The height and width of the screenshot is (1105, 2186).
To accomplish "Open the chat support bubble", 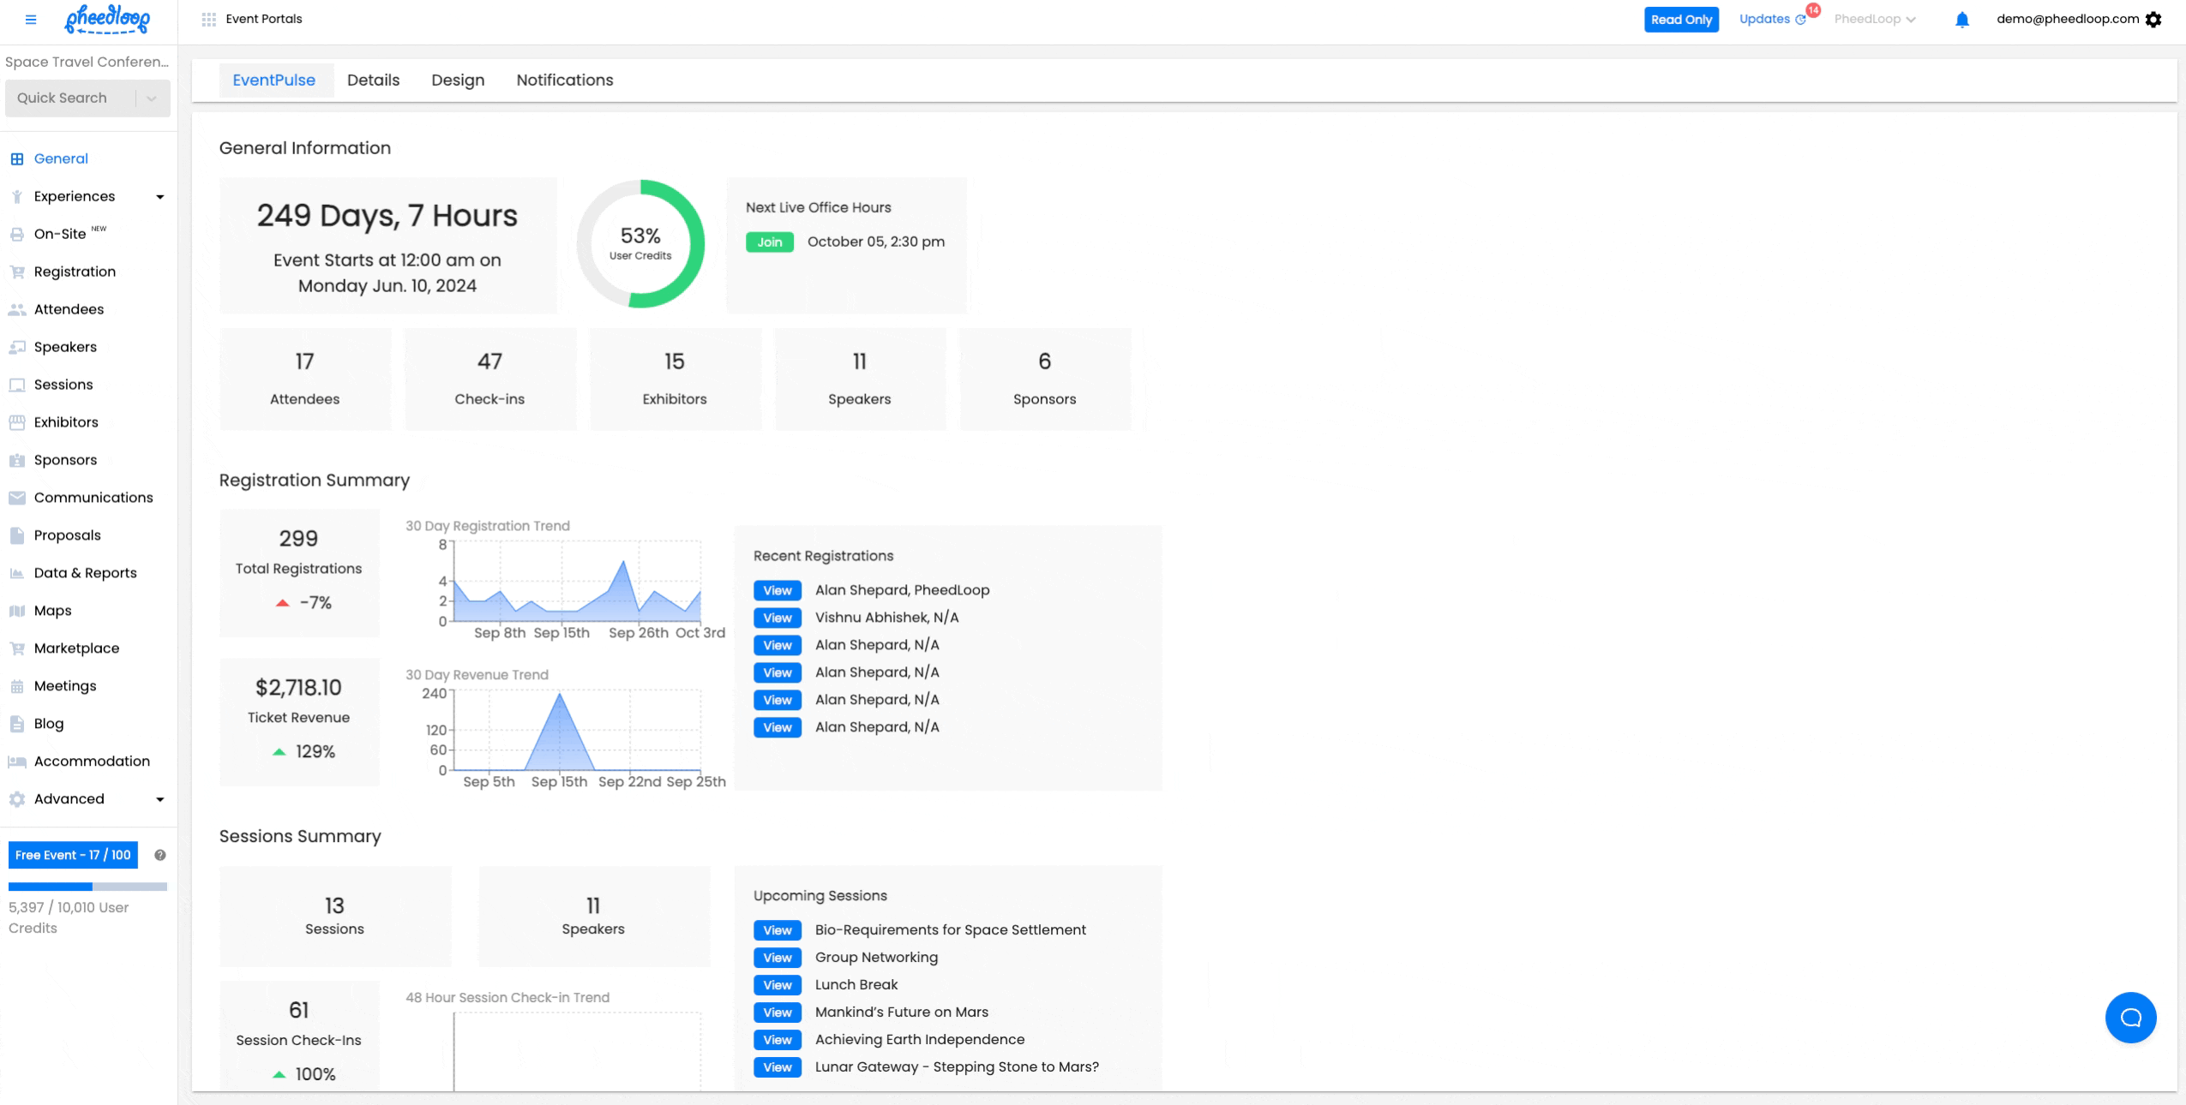I will [x=2130, y=1017].
